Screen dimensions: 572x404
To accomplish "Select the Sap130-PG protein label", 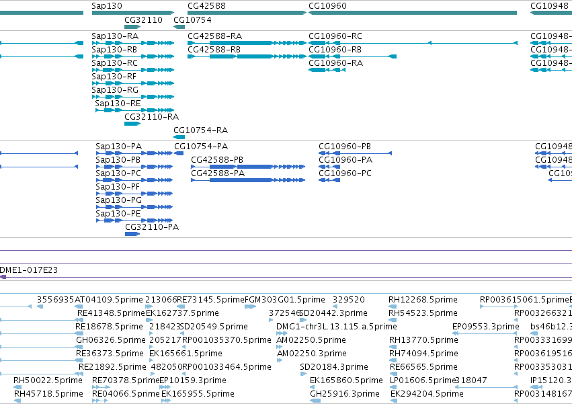I will [118, 200].
